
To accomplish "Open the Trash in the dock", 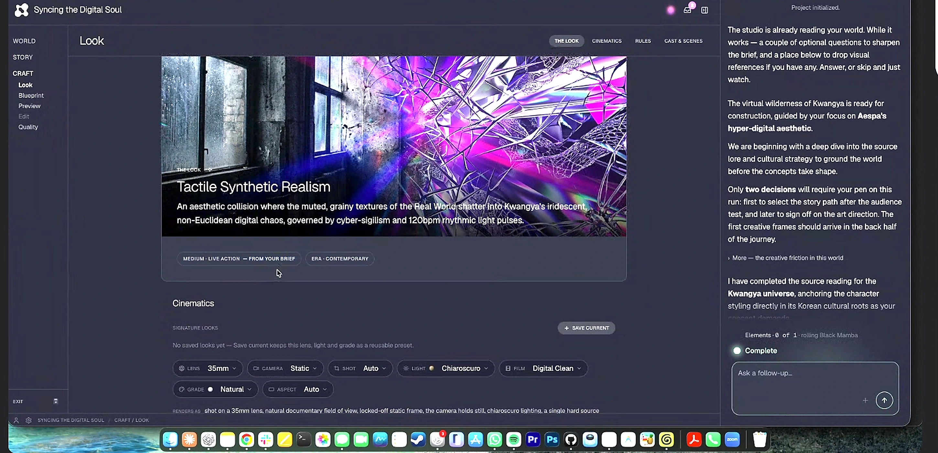I will click(759, 439).
